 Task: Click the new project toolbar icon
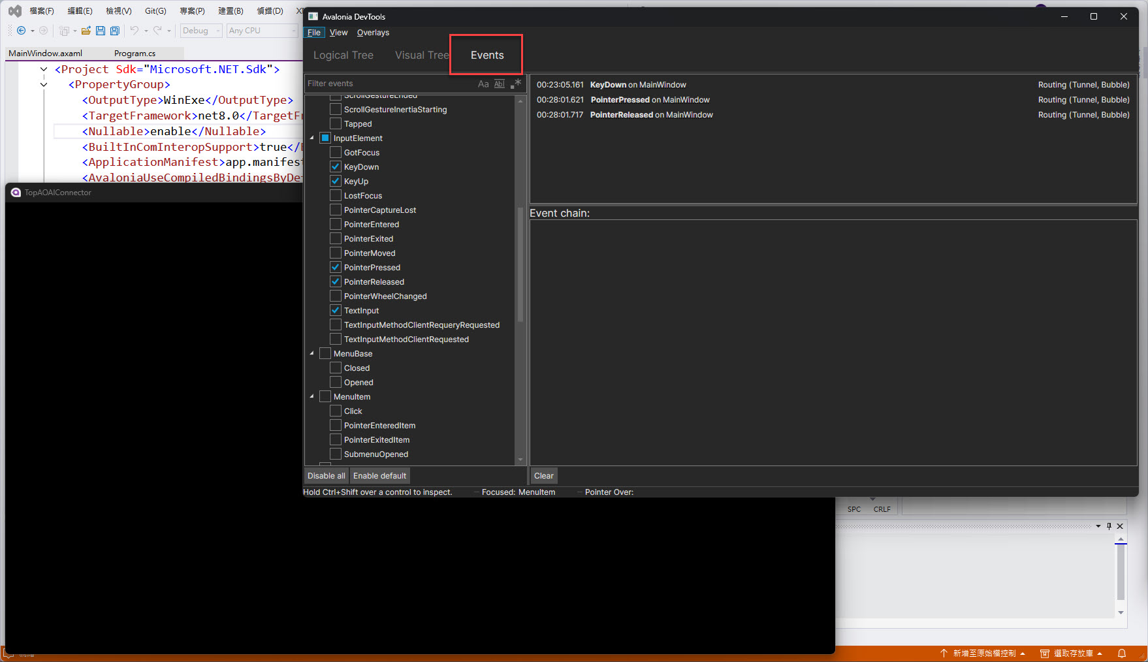click(64, 31)
